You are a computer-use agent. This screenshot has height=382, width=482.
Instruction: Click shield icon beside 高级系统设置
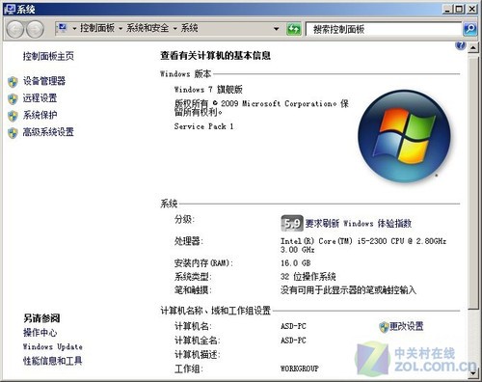13,133
